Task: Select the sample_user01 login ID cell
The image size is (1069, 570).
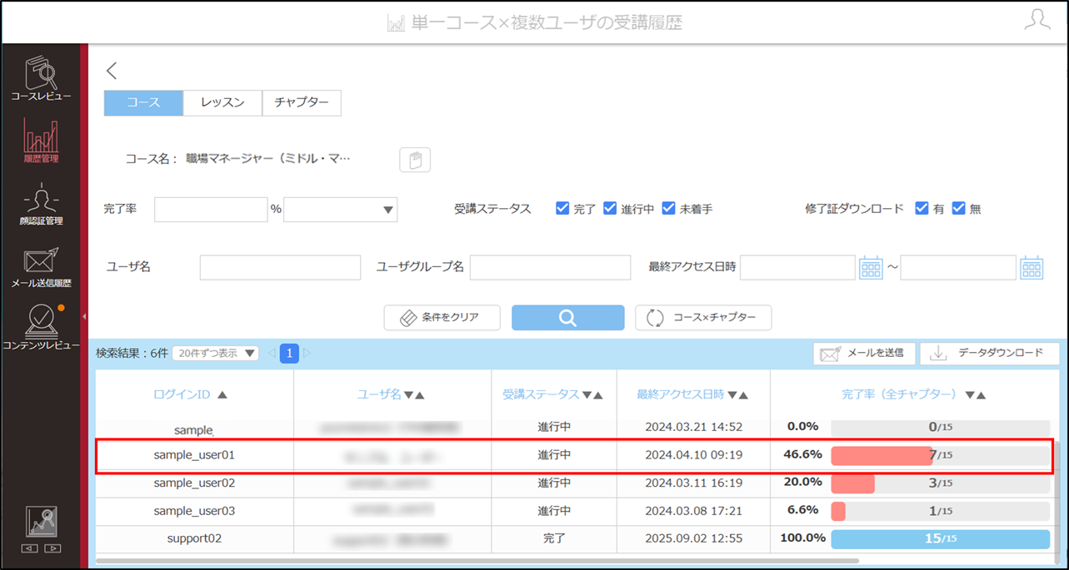Action: (x=195, y=455)
